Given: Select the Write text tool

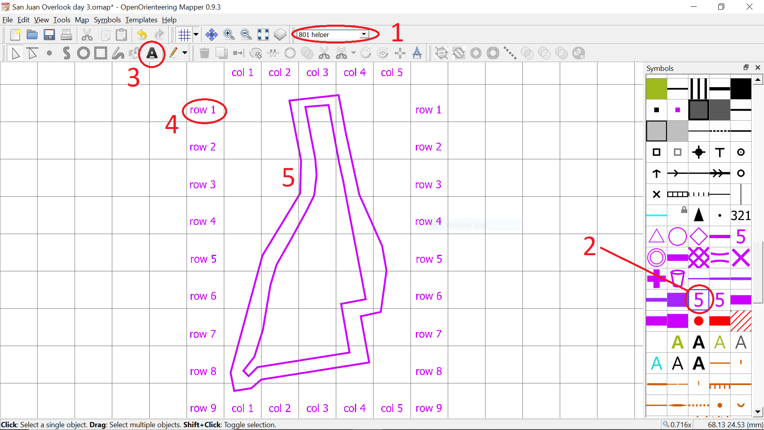Looking at the screenshot, I should pyautogui.click(x=152, y=53).
